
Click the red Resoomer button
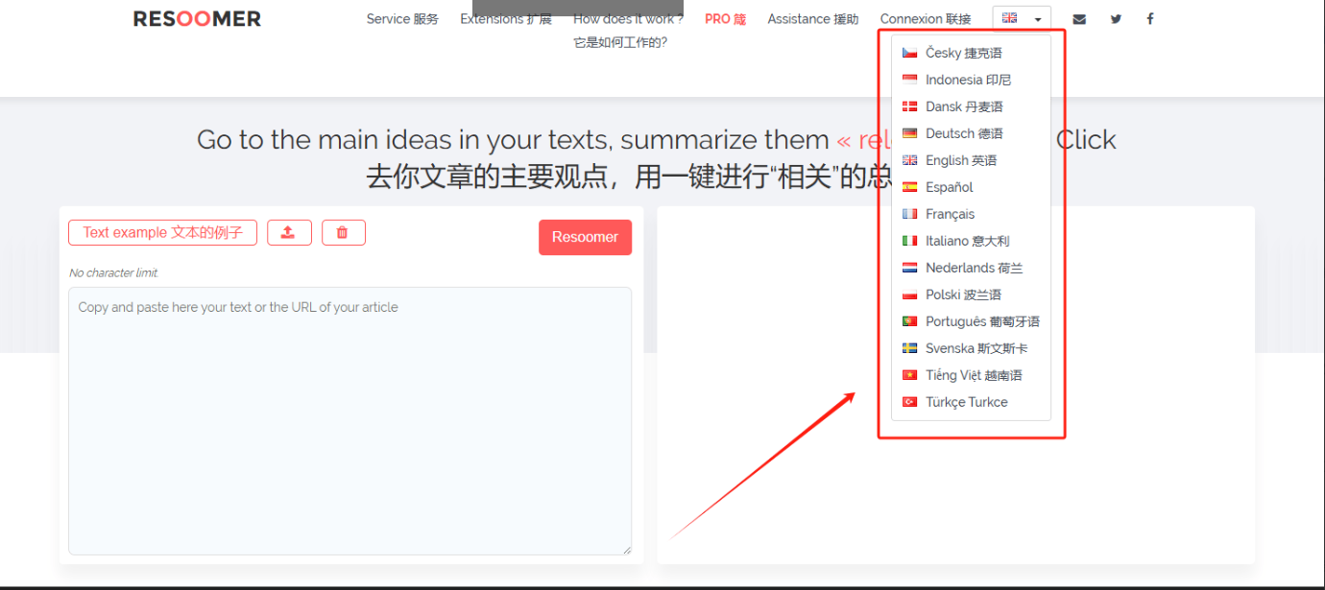coord(585,237)
